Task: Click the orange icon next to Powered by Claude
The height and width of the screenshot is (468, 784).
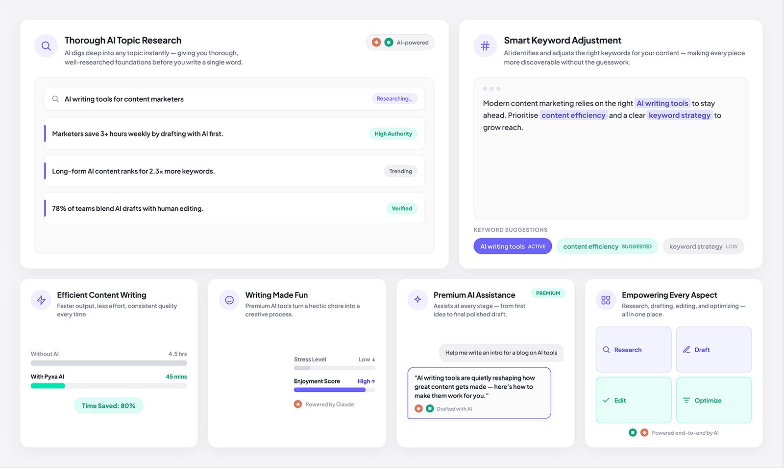Action: [x=298, y=404]
